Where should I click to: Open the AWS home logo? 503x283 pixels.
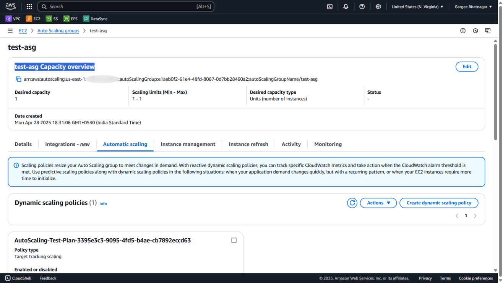coord(10,7)
